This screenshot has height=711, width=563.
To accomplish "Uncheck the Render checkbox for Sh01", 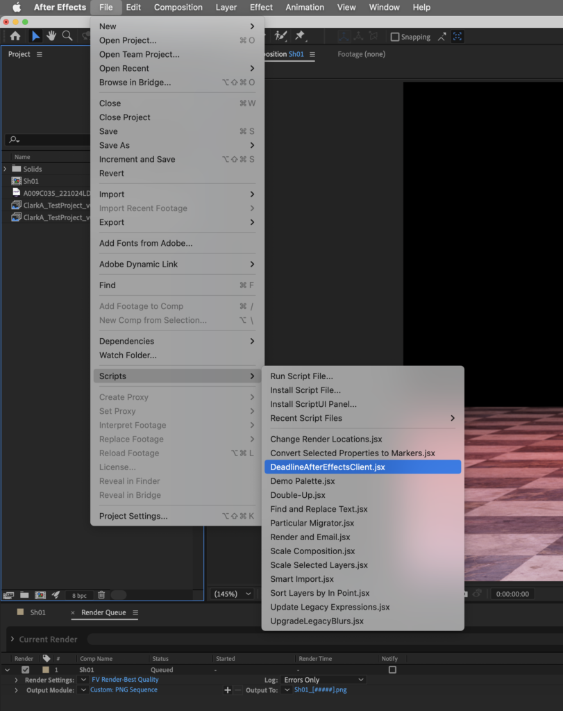I will pos(26,669).
